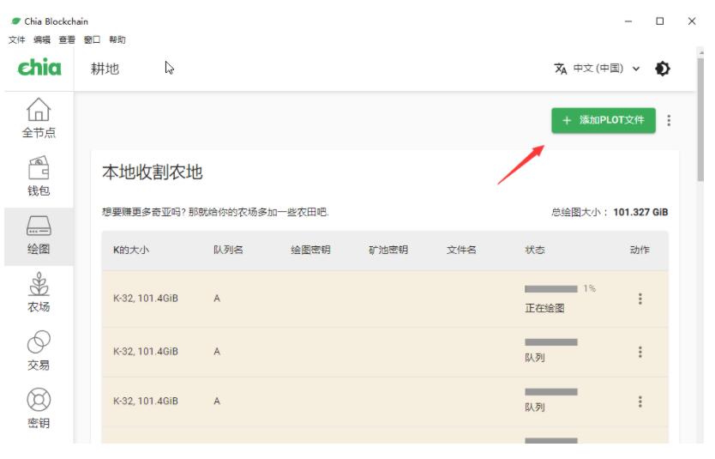
Task: Click the translate language icon
Action: [x=561, y=69]
